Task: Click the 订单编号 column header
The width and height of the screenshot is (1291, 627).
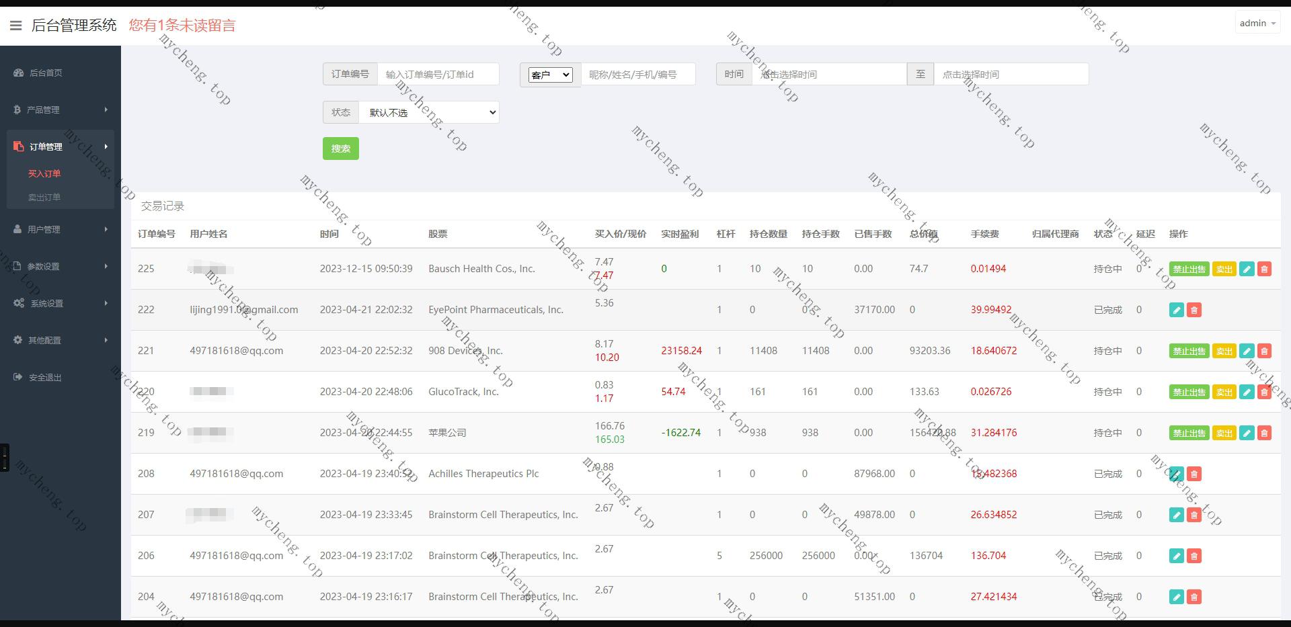Action: coord(157,234)
